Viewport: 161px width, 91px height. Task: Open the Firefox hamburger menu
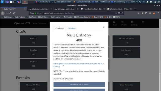tap(158, 13)
